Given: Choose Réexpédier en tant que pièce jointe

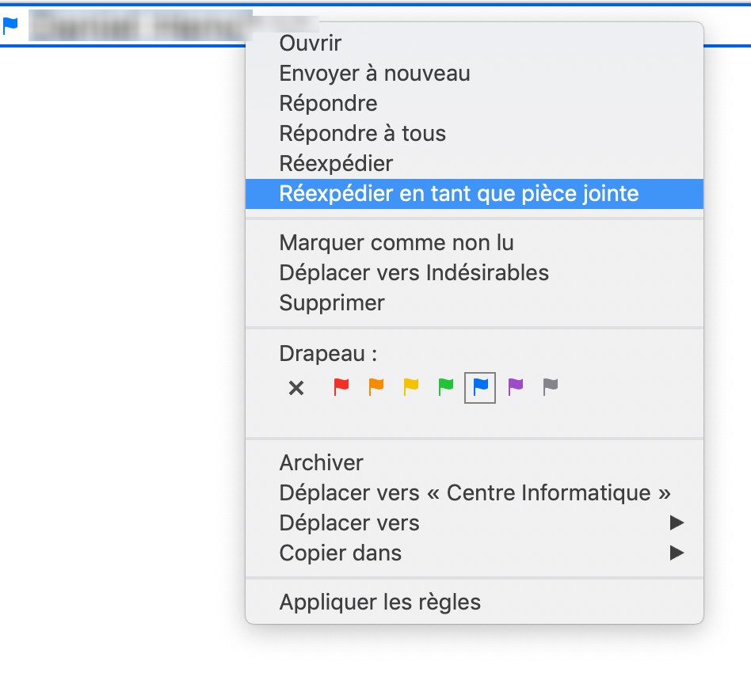Looking at the screenshot, I should [x=459, y=194].
